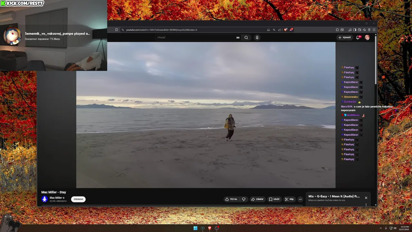Click the 'Vytvoriť' create button
The image size is (412, 232).
pos(344,37)
